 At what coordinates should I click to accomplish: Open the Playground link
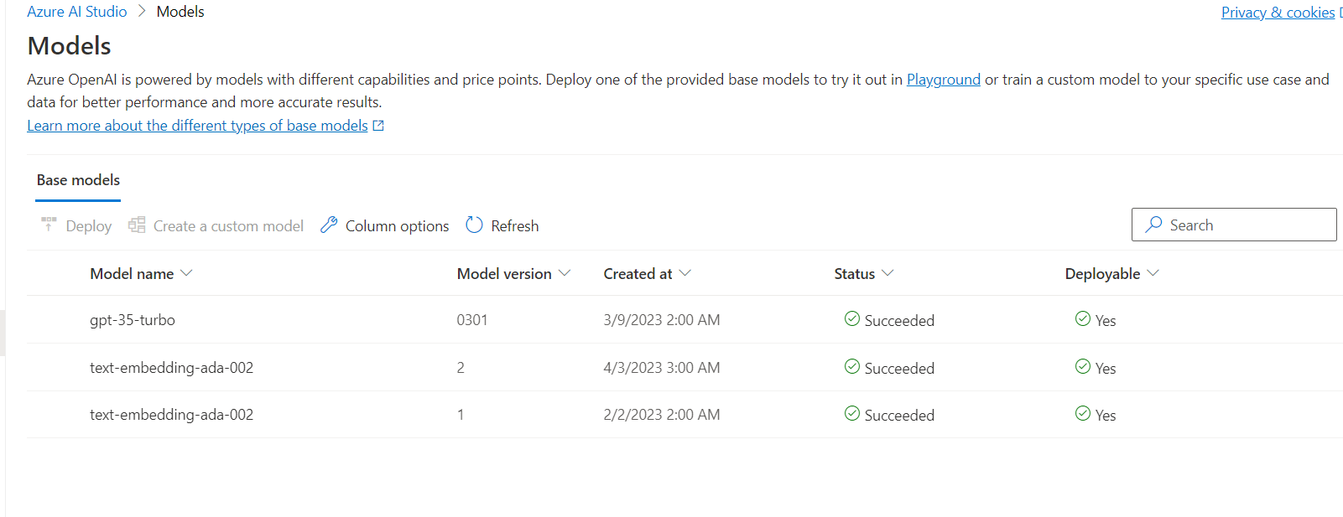[x=943, y=79]
